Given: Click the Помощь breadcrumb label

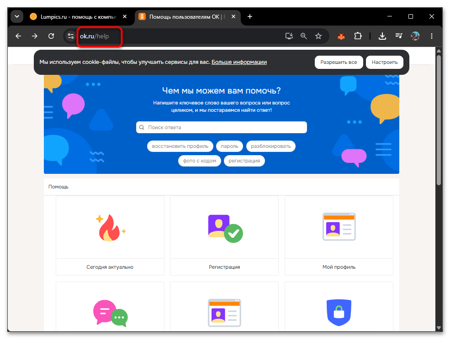Looking at the screenshot, I should pyautogui.click(x=58, y=187).
